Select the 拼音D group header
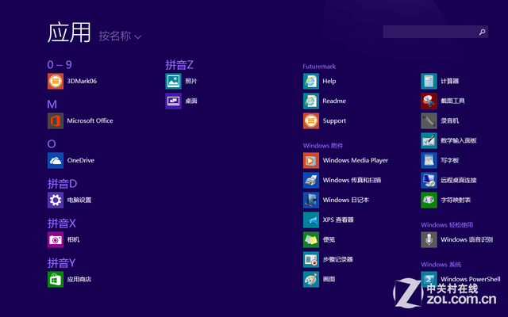Screen dimensions: 508x317 point(62,184)
